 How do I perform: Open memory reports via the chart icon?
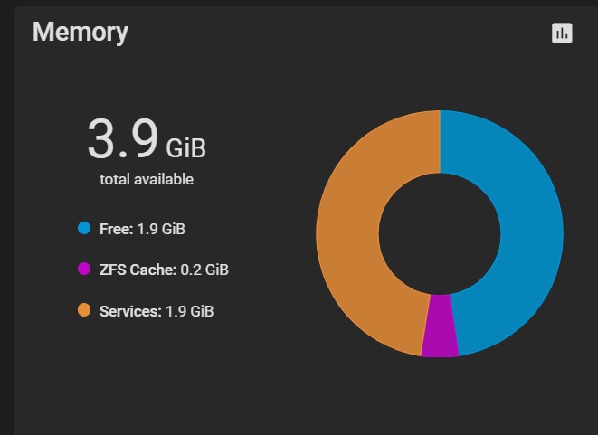(x=562, y=33)
